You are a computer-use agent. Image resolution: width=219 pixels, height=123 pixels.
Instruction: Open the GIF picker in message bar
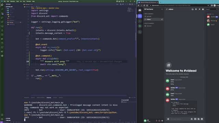(x=195, y=119)
